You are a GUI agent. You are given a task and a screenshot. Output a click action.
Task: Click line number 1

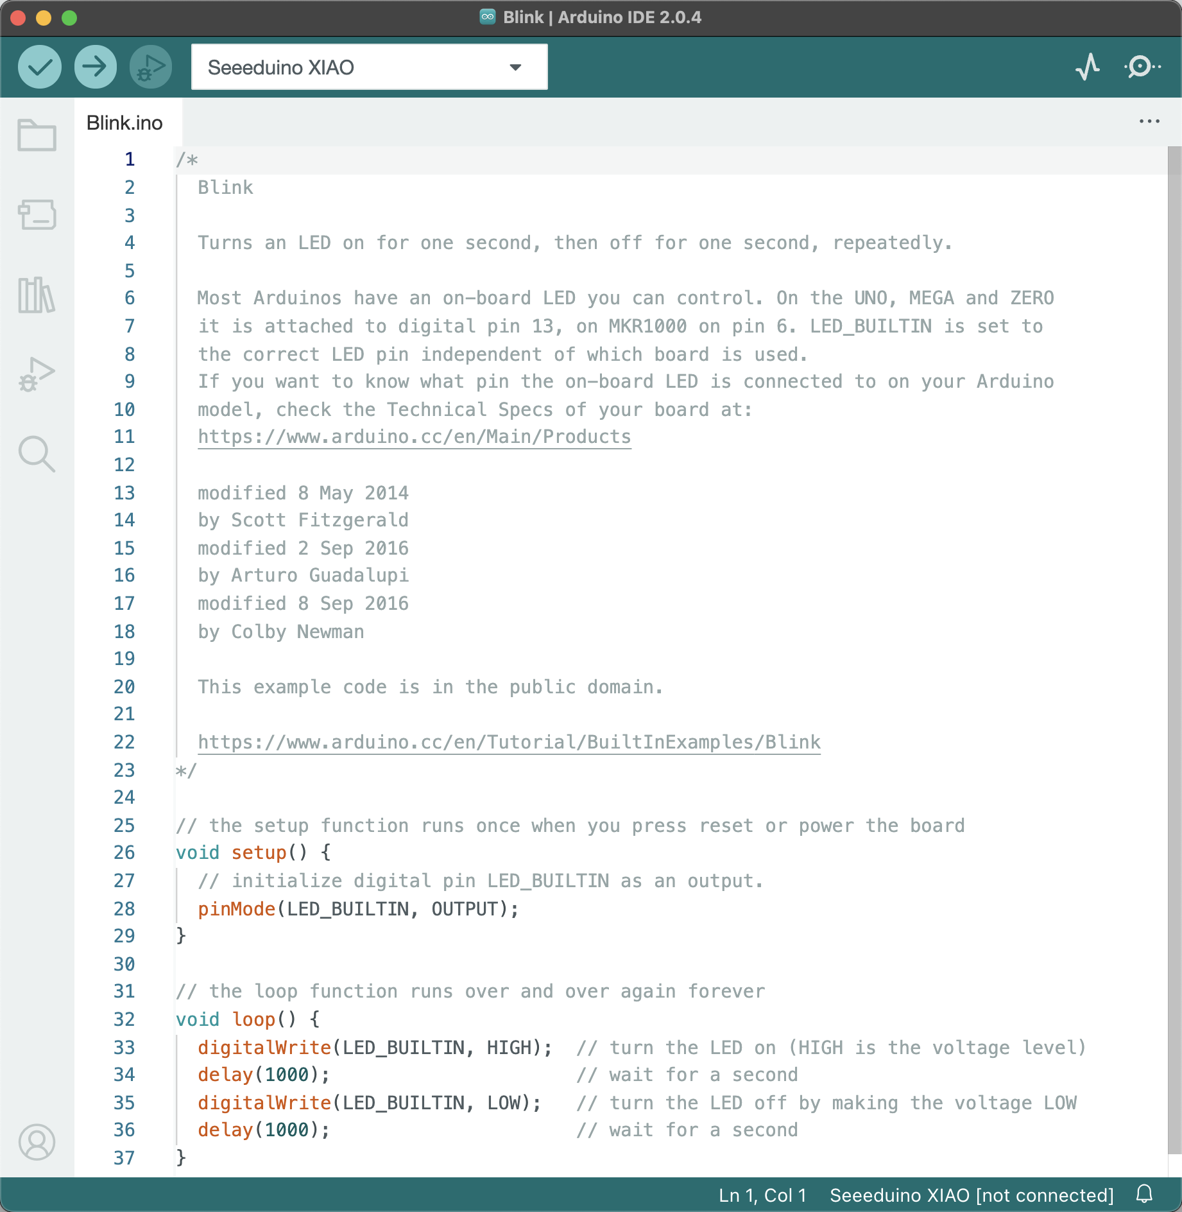[x=130, y=159]
